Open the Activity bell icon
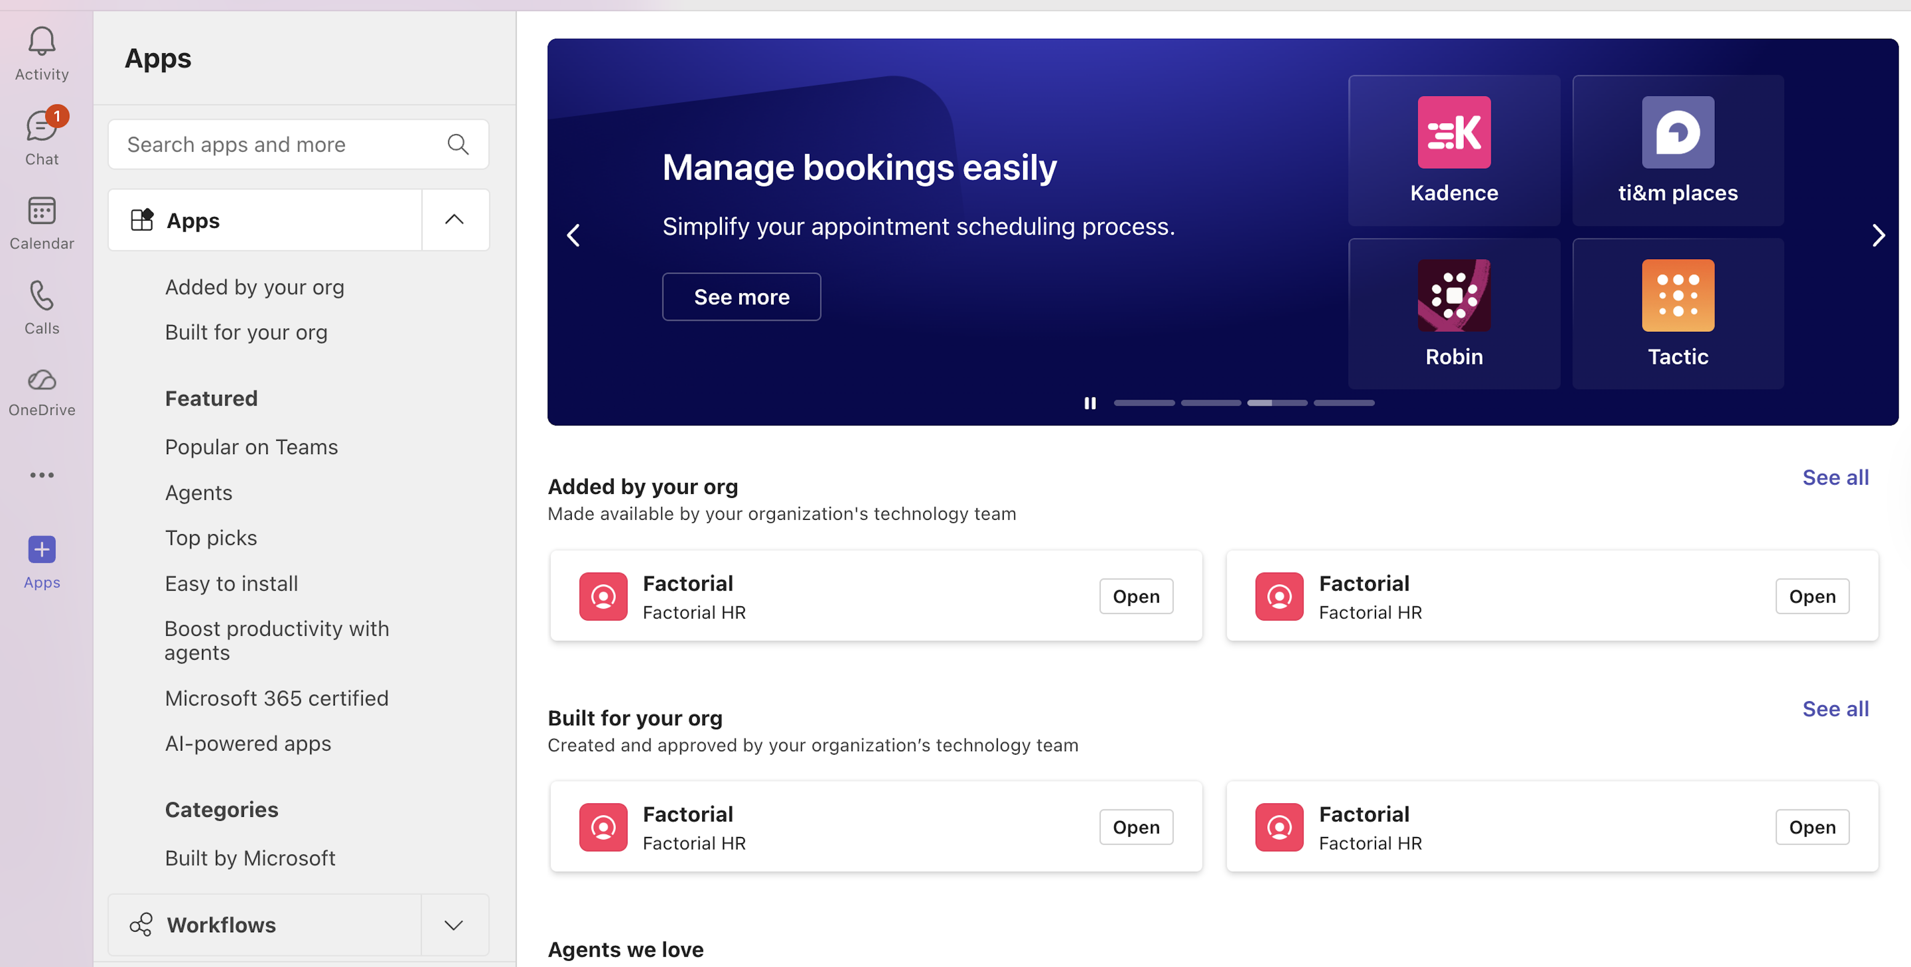Screen dimensions: 1911x967 click(41, 43)
